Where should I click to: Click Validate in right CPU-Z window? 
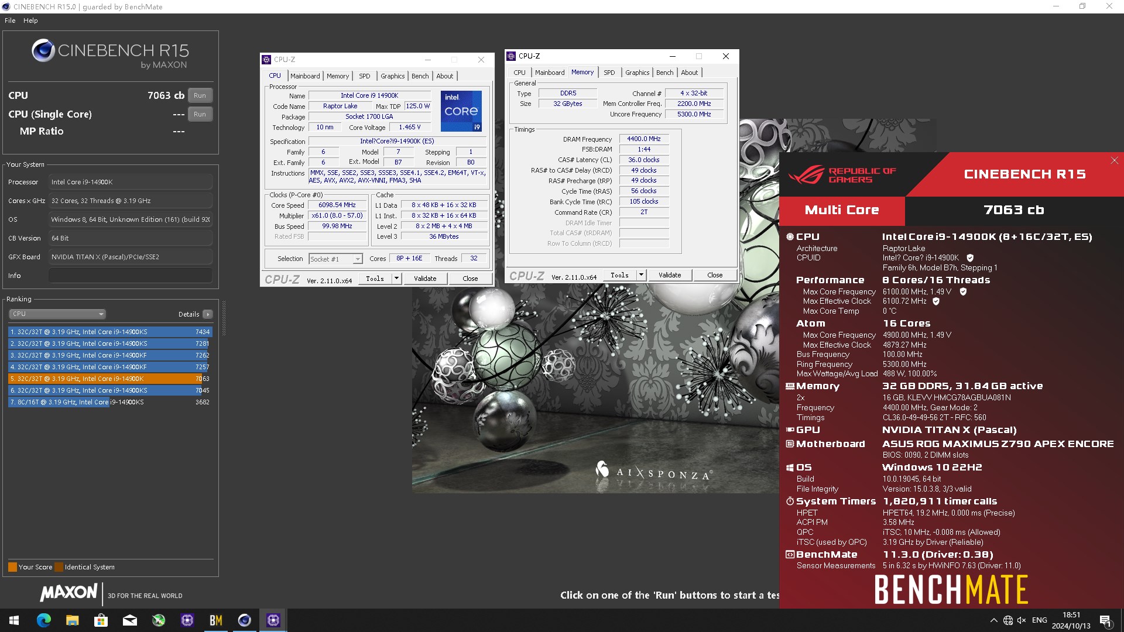pos(670,275)
